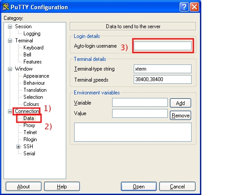Open Proxy settings

point(29,125)
